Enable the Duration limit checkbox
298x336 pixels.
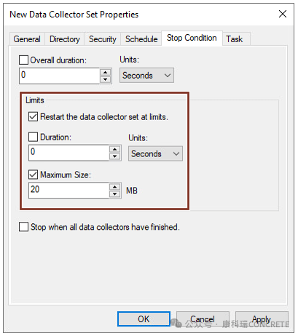[33, 137]
